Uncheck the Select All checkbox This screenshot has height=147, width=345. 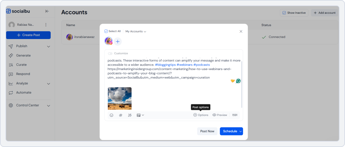[106, 31]
